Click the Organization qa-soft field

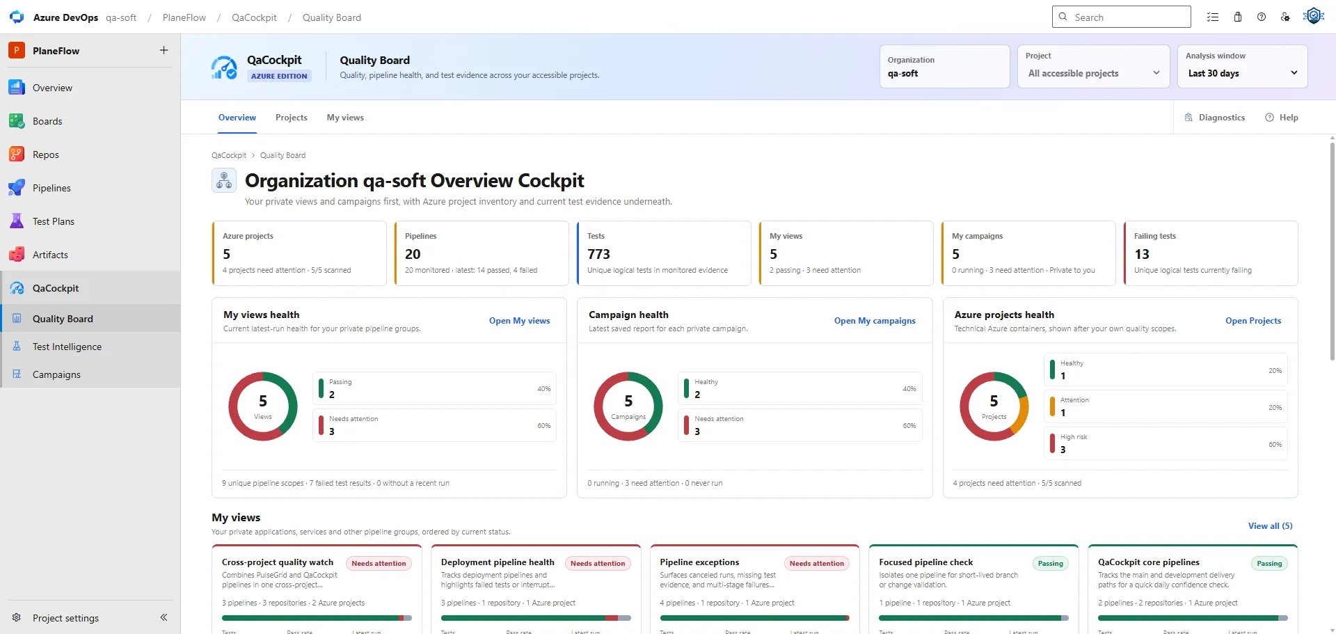pos(944,67)
